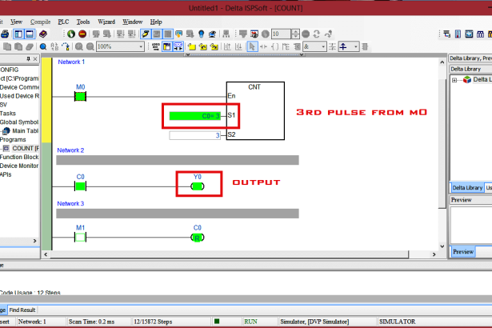Click the Zoom Out magnifier icon
The width and height of the screenshot is (492, 328).
tap(90, 46)
